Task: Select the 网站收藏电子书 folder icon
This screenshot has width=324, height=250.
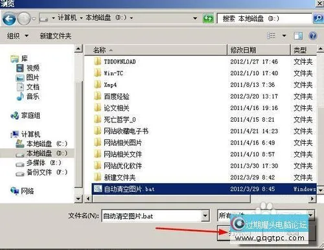Action: point(98,131)
